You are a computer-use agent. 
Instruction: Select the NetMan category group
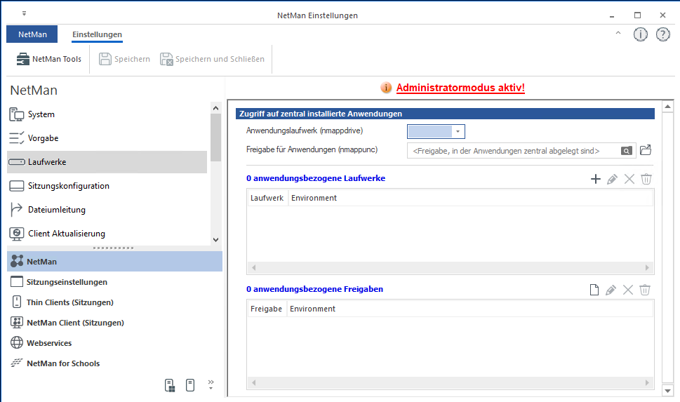(x=115, y=262)
